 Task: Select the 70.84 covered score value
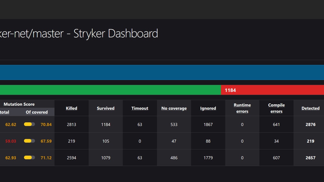(46, 124)
